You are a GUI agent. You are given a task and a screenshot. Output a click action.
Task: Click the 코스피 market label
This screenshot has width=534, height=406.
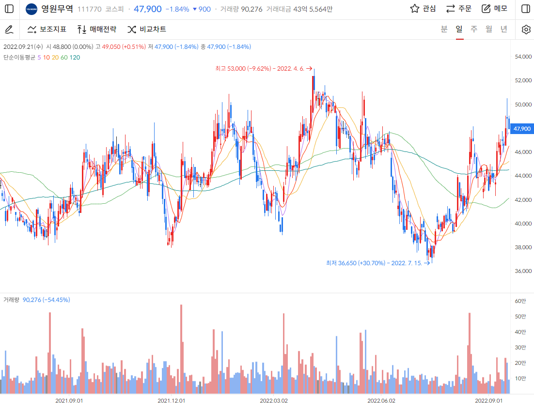click(x=114, y=9)
